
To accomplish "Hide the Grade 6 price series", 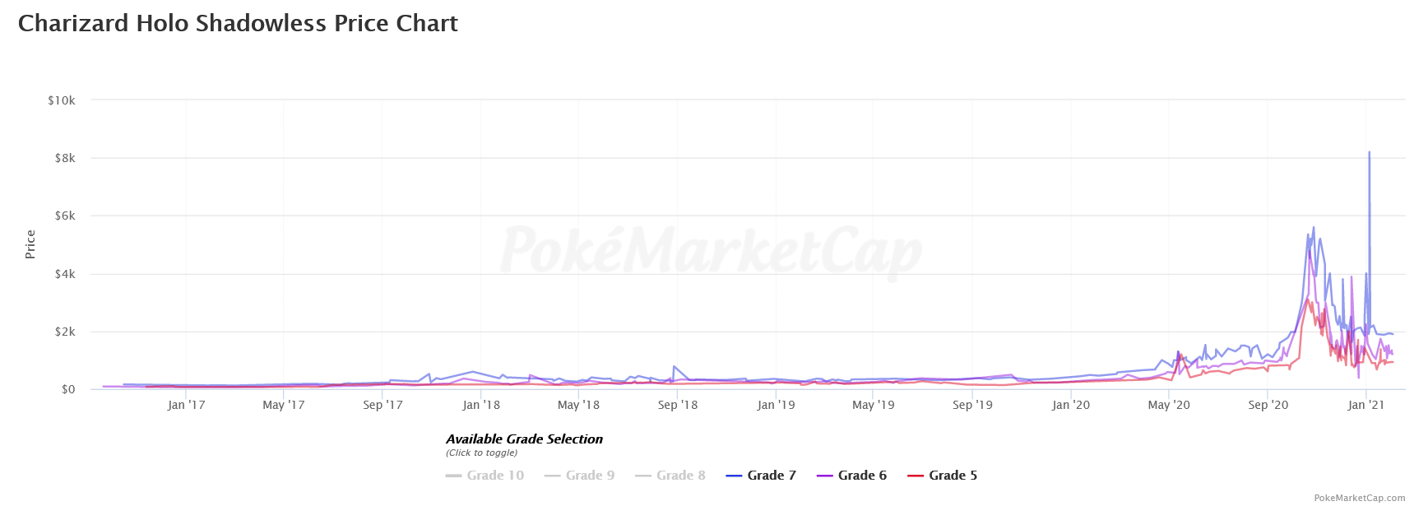I will click(x=861, y=476).
